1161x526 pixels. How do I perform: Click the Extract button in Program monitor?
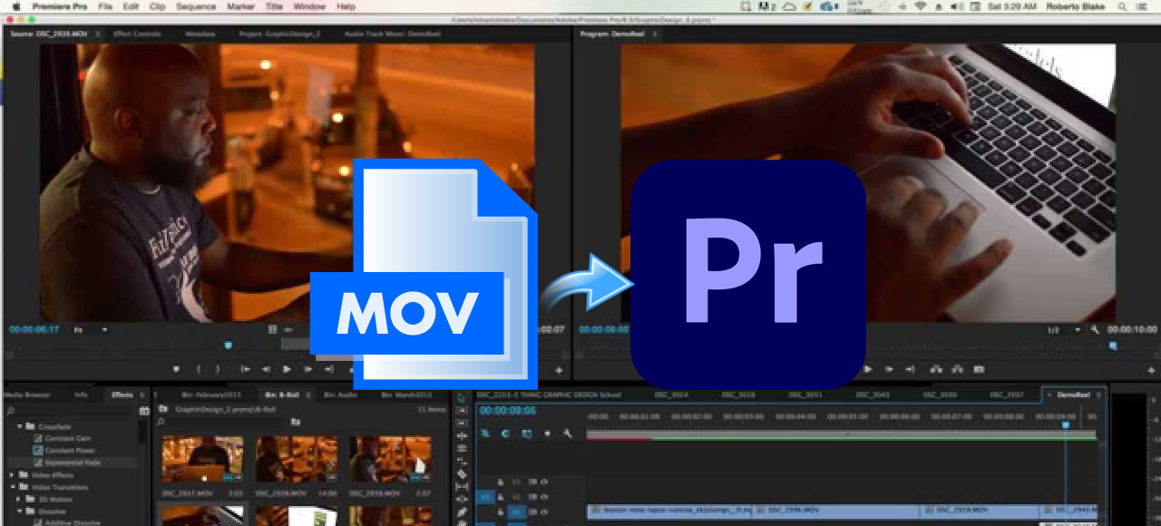coord(956,369)
